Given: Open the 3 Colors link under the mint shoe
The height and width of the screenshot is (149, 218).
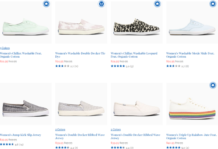Looking at the screenshot, I should 5,48.
